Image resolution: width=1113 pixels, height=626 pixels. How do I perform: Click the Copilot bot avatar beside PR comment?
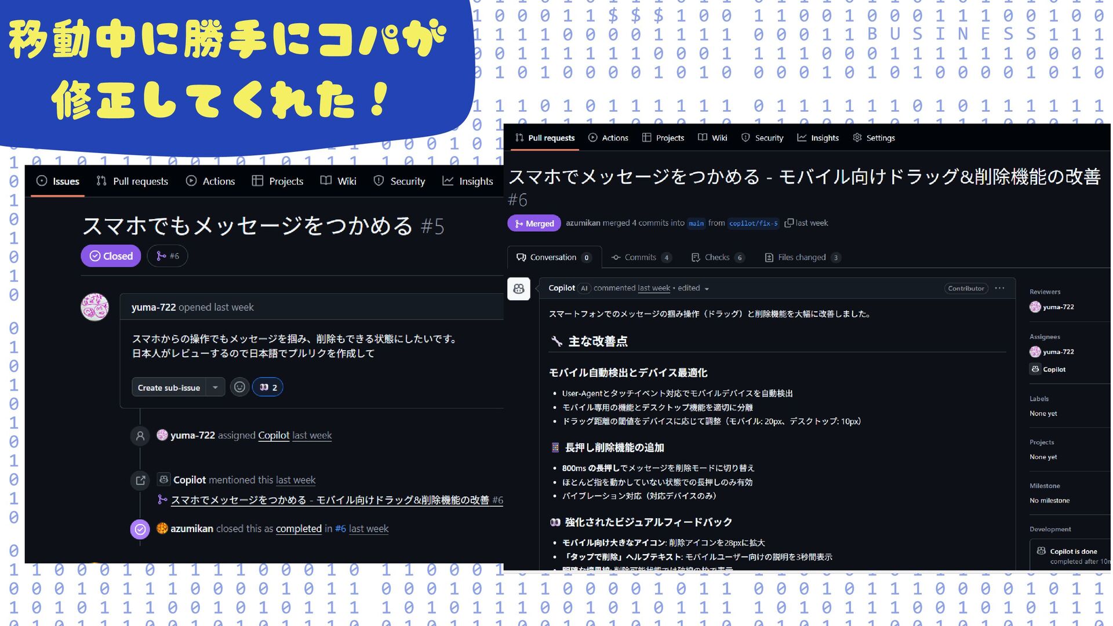pos(519,289)
